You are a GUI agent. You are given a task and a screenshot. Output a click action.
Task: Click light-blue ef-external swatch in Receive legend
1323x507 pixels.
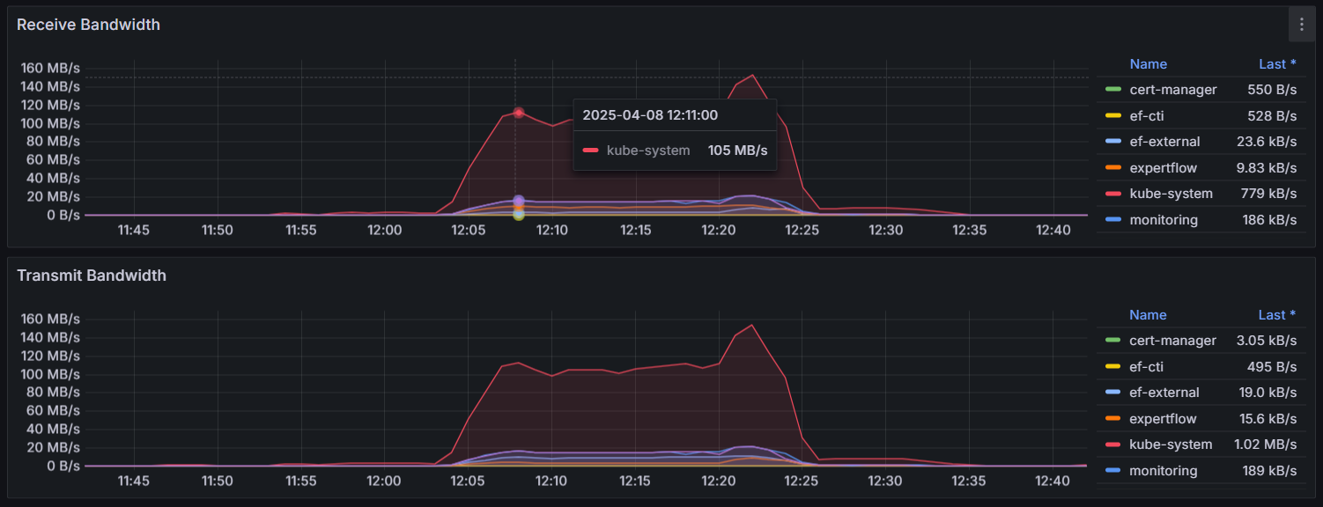[1113, 142]
